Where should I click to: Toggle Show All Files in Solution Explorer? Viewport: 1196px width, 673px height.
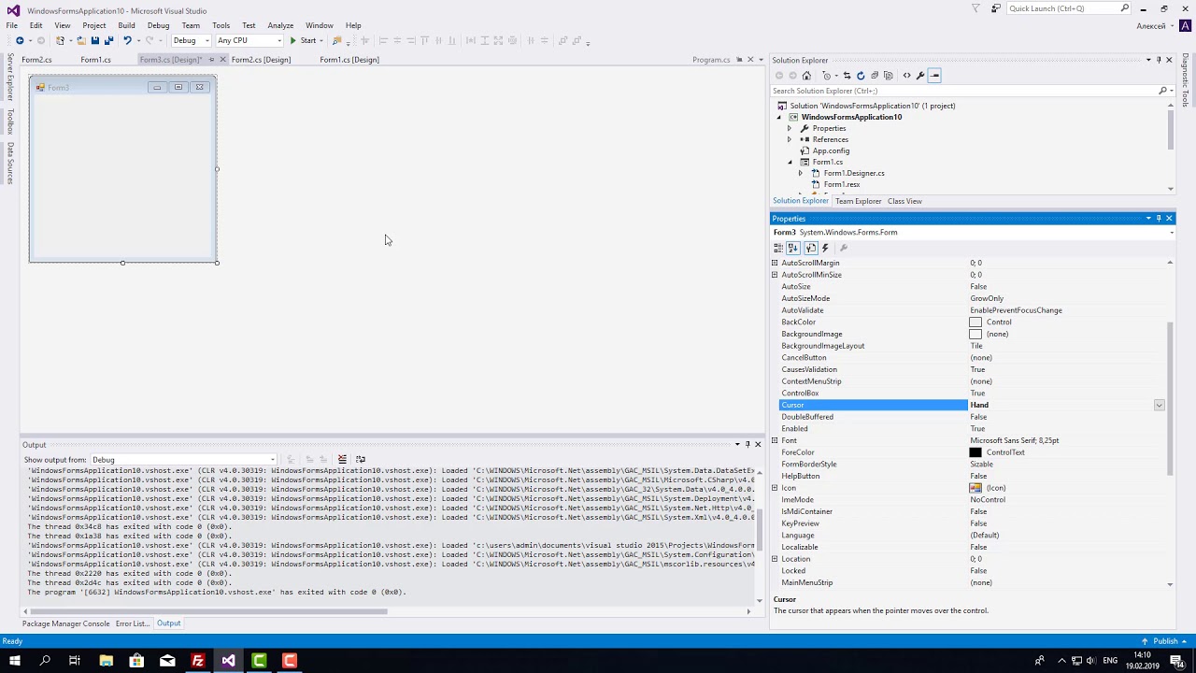tap(888, 76)
